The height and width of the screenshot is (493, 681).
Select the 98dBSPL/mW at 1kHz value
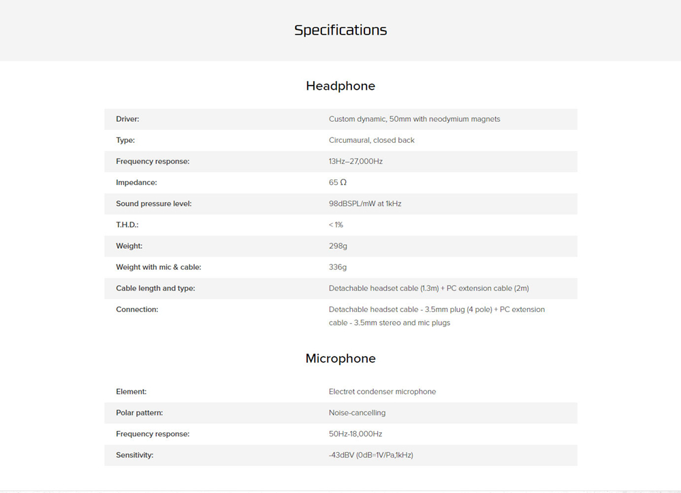click(x=365, y=203)
